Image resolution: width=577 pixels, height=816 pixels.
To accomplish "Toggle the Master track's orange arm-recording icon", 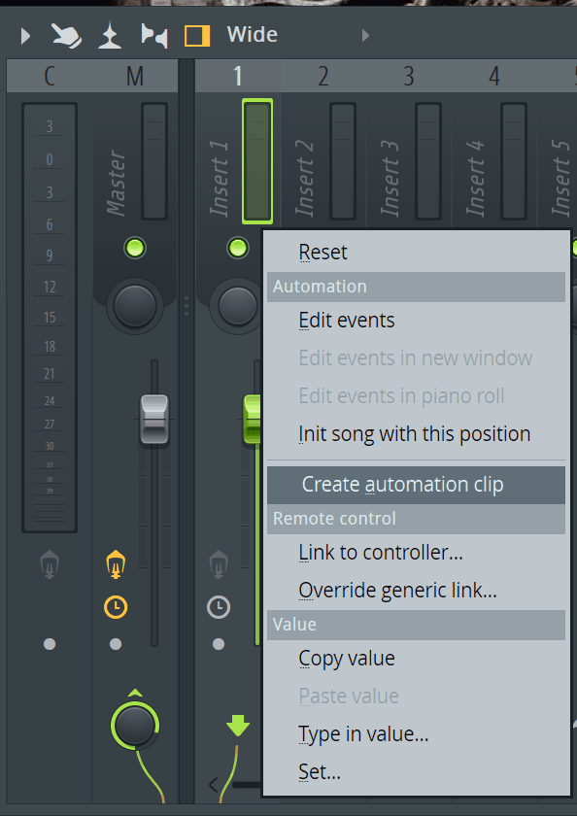I will point(116,564).
